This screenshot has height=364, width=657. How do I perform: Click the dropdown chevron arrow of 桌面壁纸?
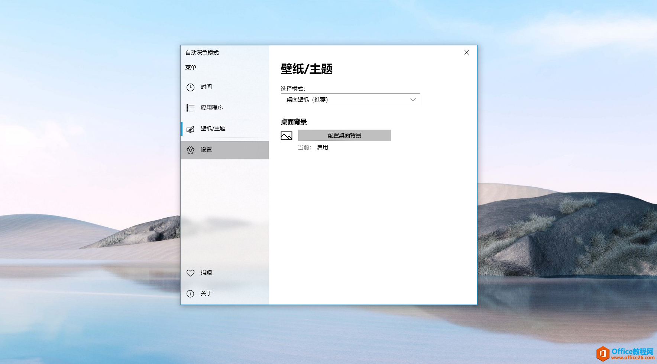pyautogui.click(x=413, y=100)
